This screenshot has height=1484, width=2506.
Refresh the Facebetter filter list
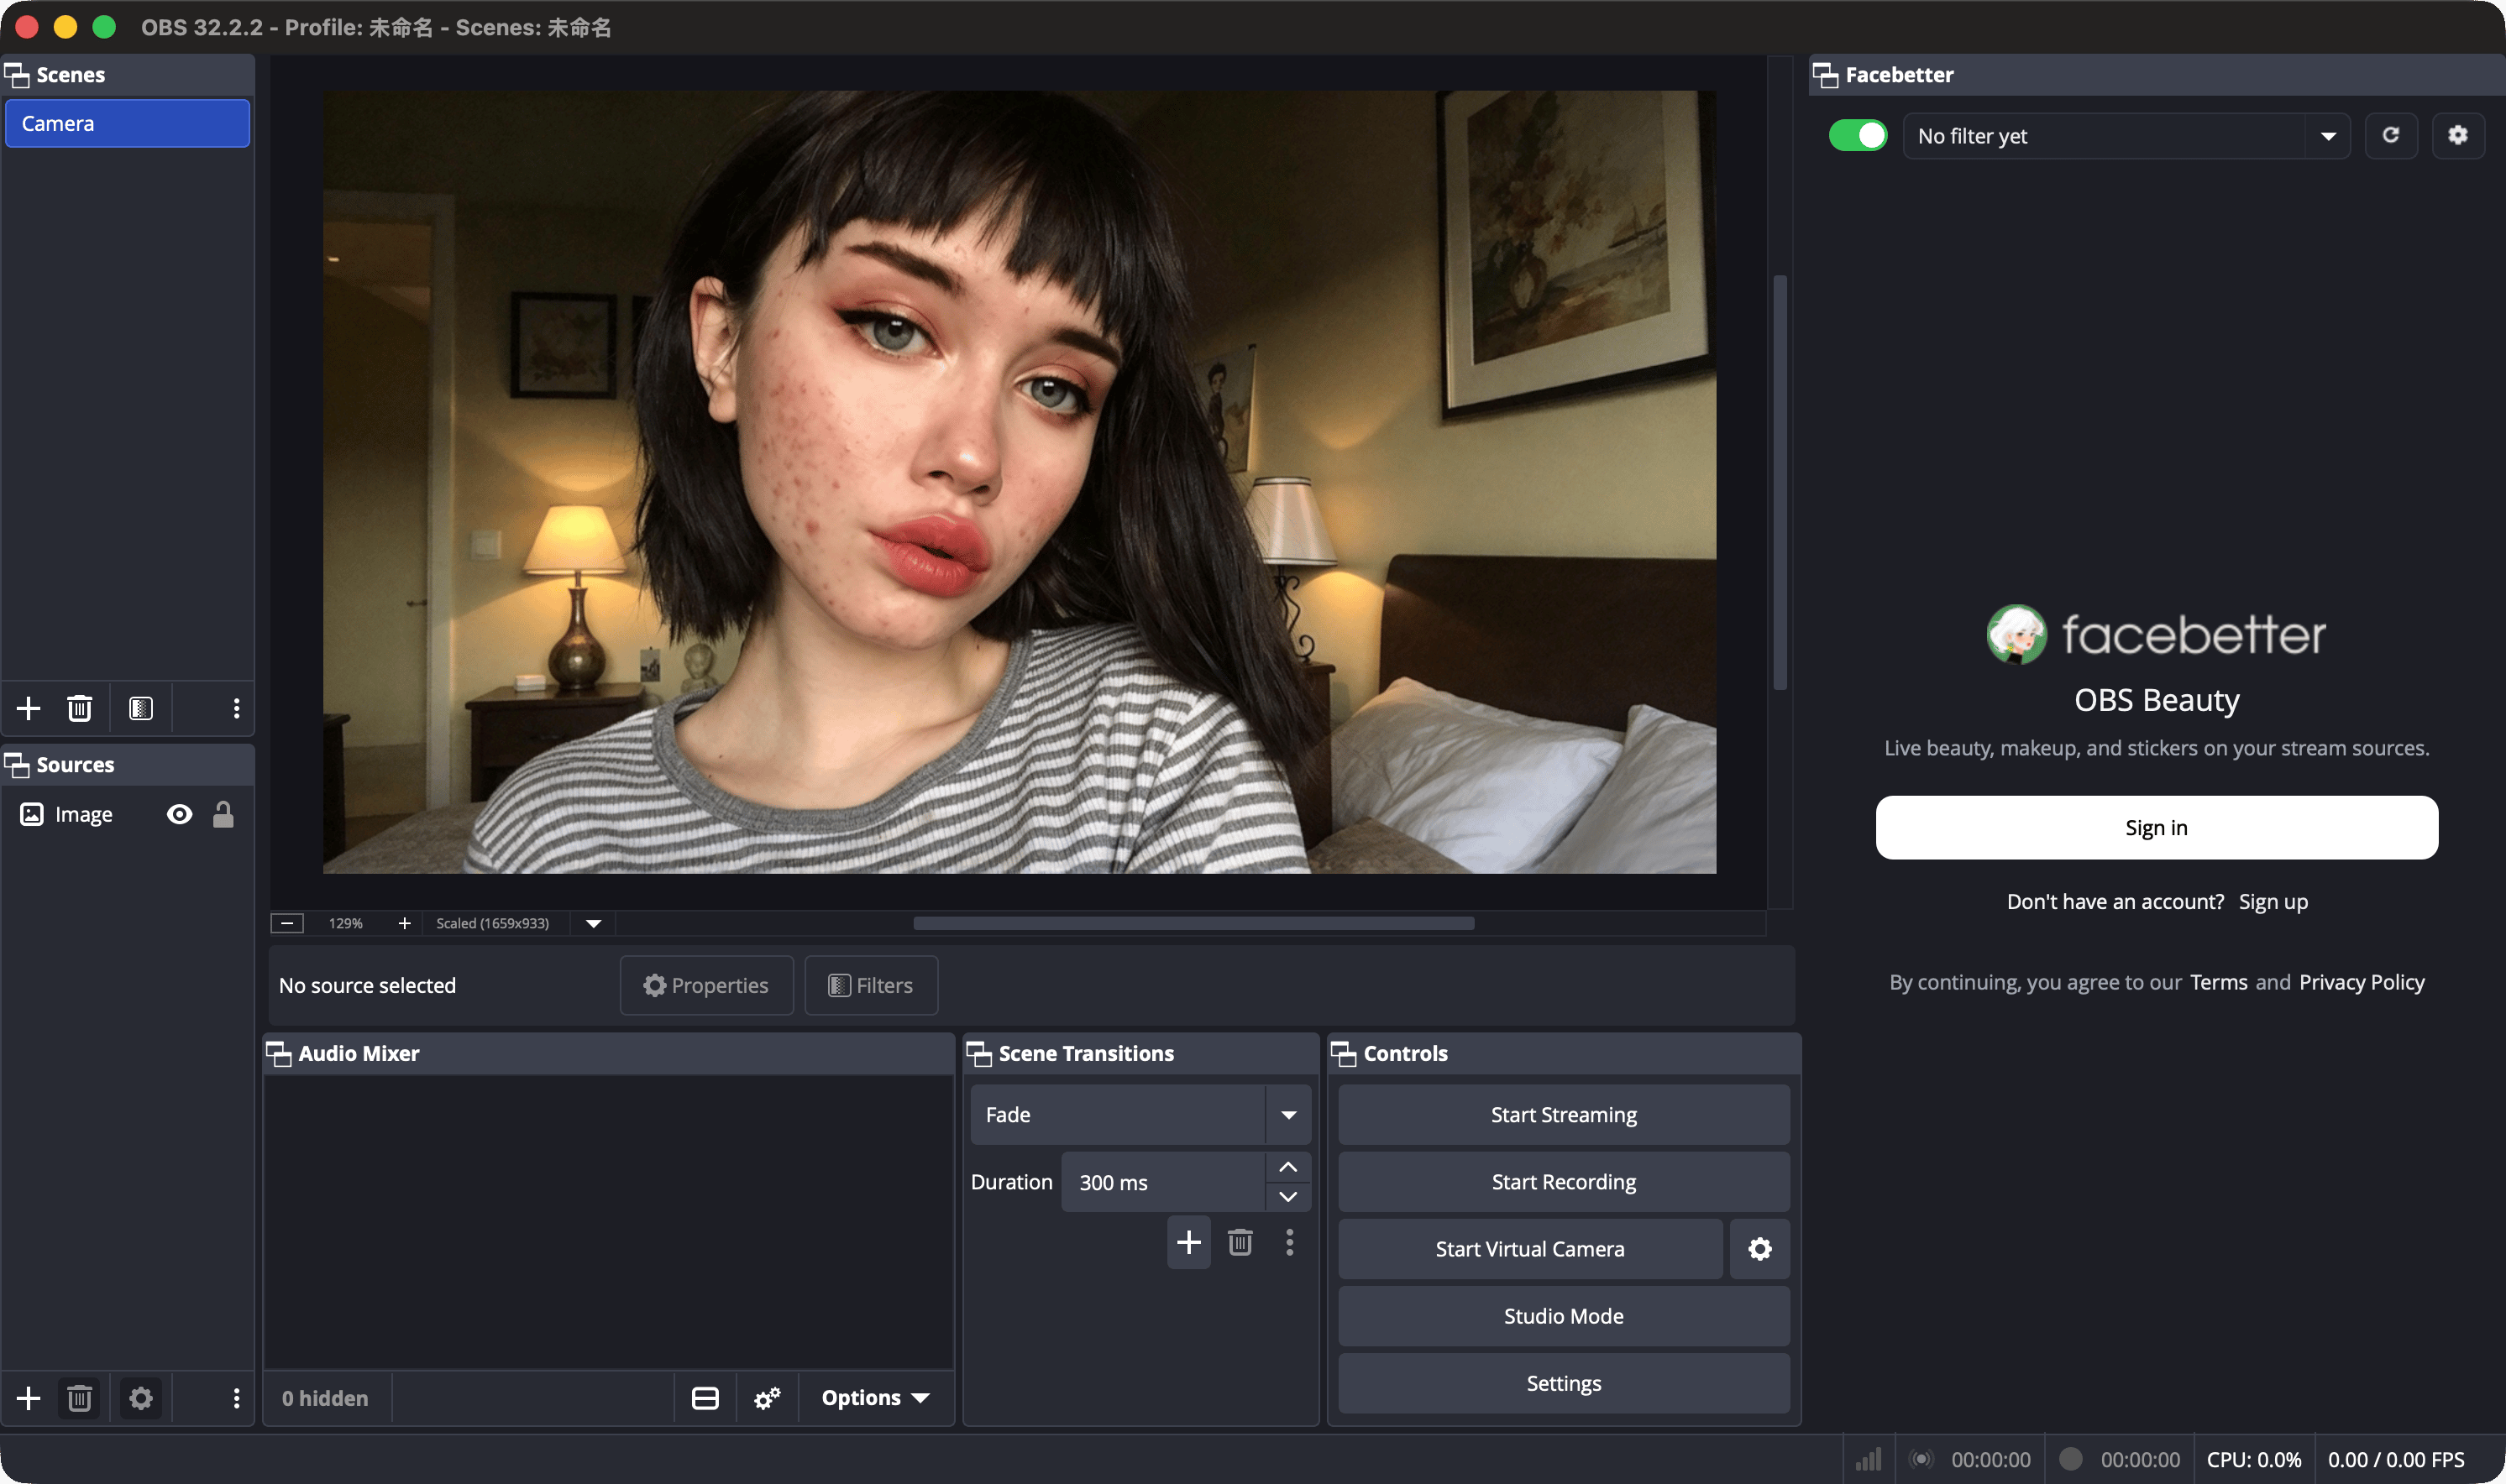coord(2391,135)
